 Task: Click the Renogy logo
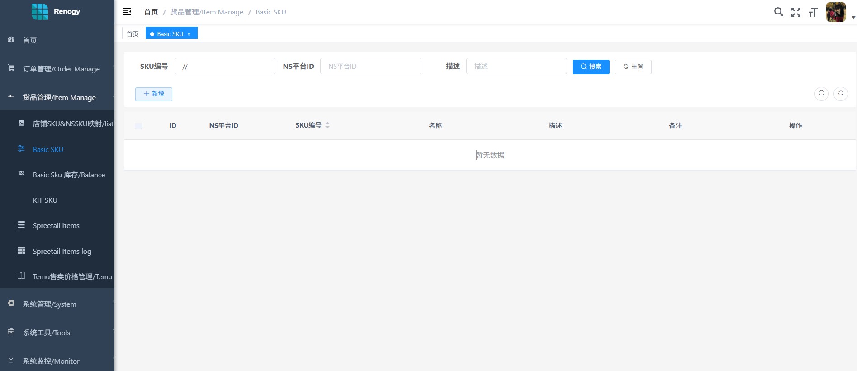40,12
